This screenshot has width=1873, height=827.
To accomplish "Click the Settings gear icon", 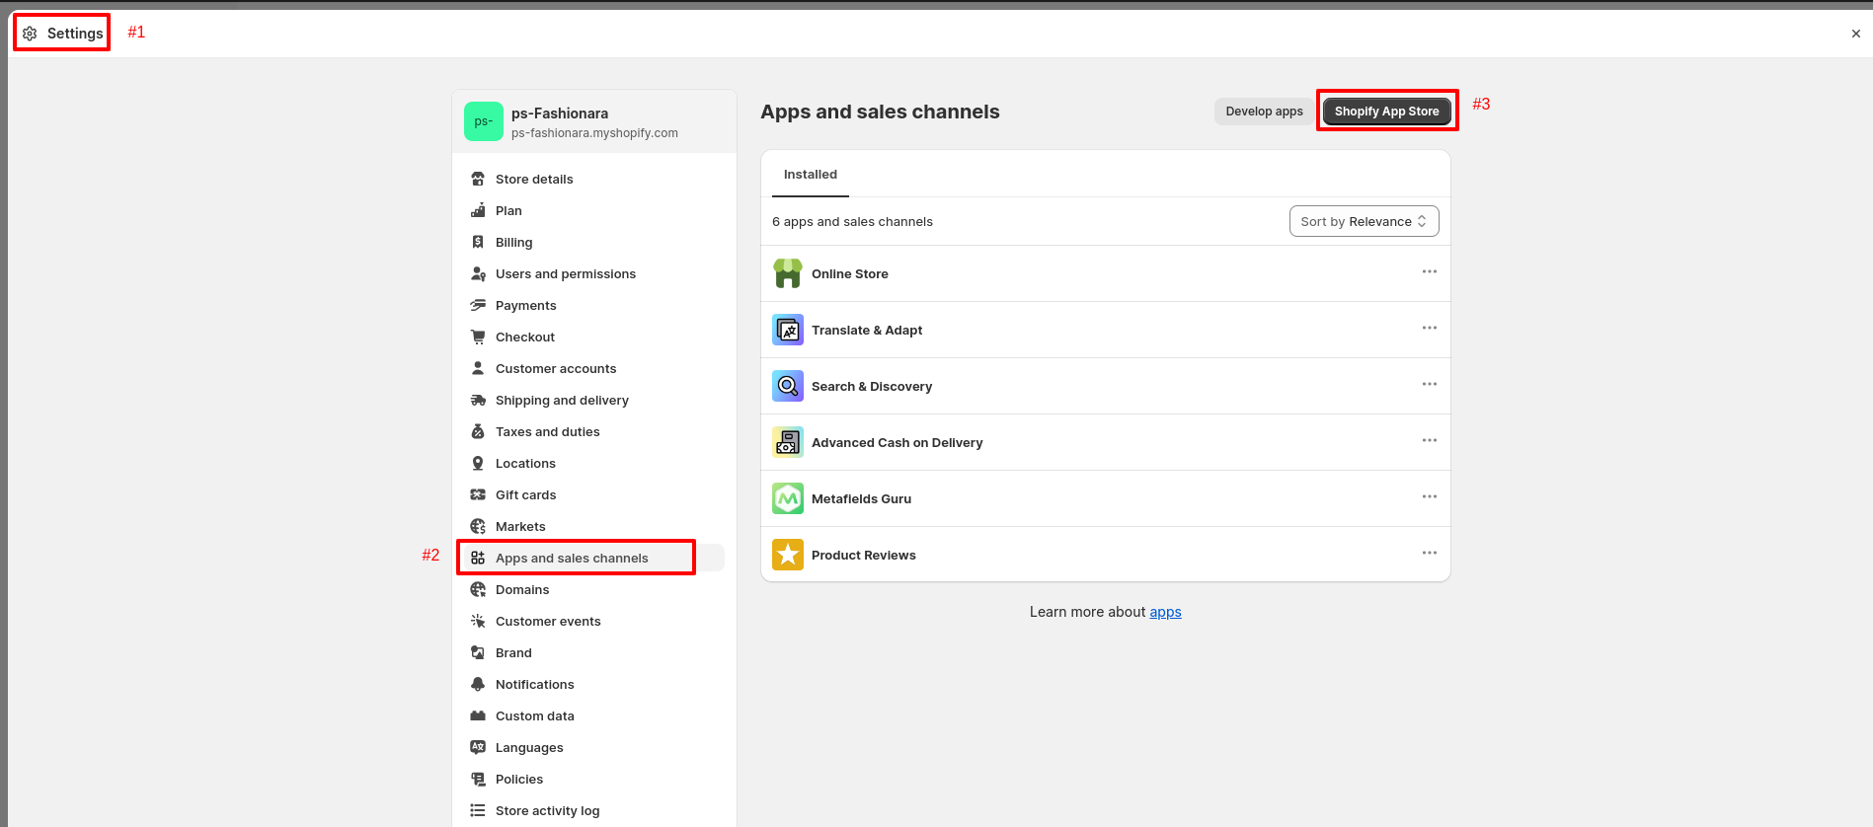I will 30,34.
